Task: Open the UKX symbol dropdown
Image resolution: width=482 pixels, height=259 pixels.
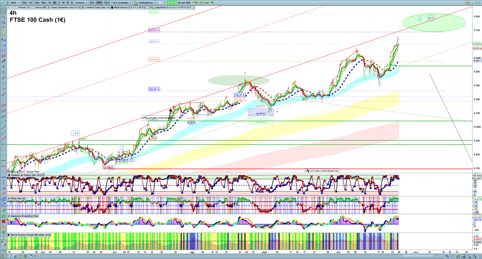Action: tap(15, 3)
